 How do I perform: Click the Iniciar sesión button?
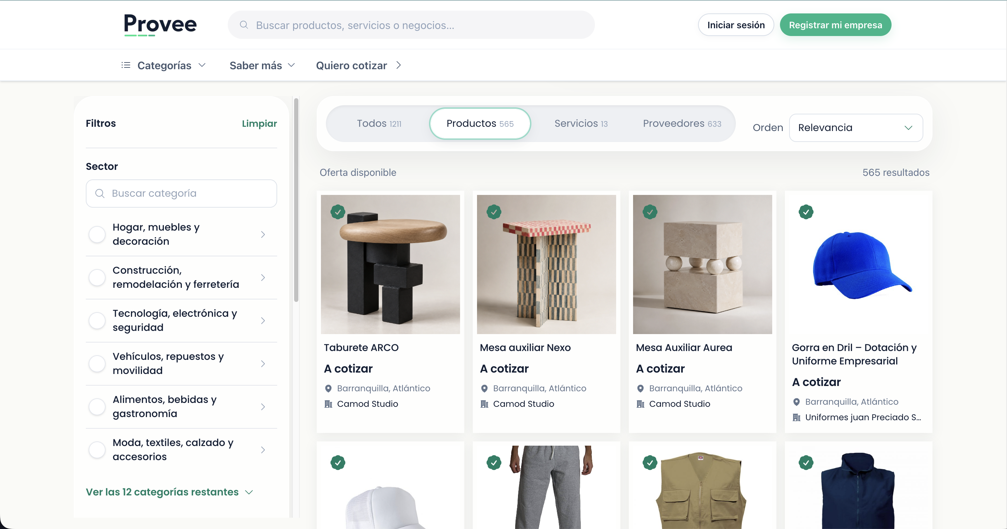pyautogui.click(x=736, y=25)
